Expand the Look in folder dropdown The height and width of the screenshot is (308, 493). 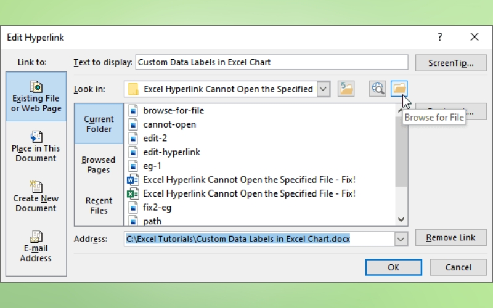324,89
